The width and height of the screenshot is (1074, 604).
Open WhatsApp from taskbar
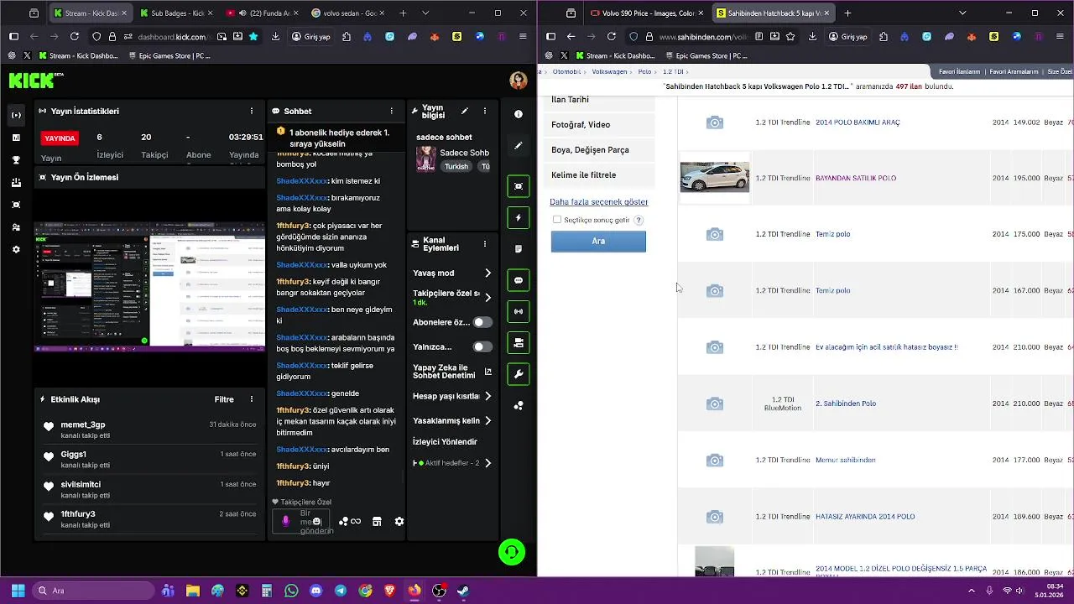pos(291,591)
